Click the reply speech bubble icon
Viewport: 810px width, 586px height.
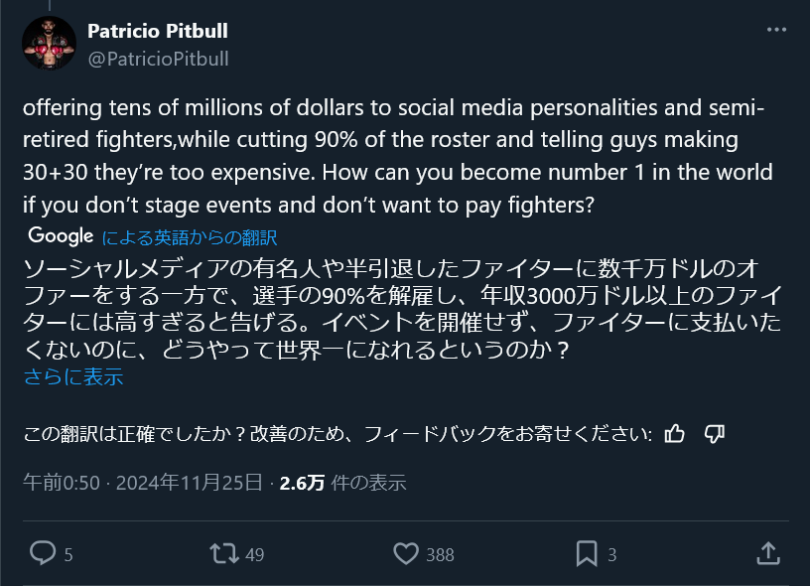tap(42, 553)
